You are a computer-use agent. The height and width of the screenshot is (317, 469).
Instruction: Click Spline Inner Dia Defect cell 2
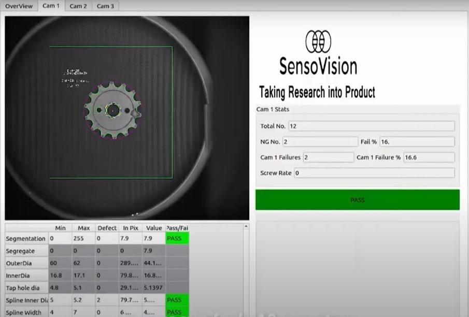click(x=107, y=300)
